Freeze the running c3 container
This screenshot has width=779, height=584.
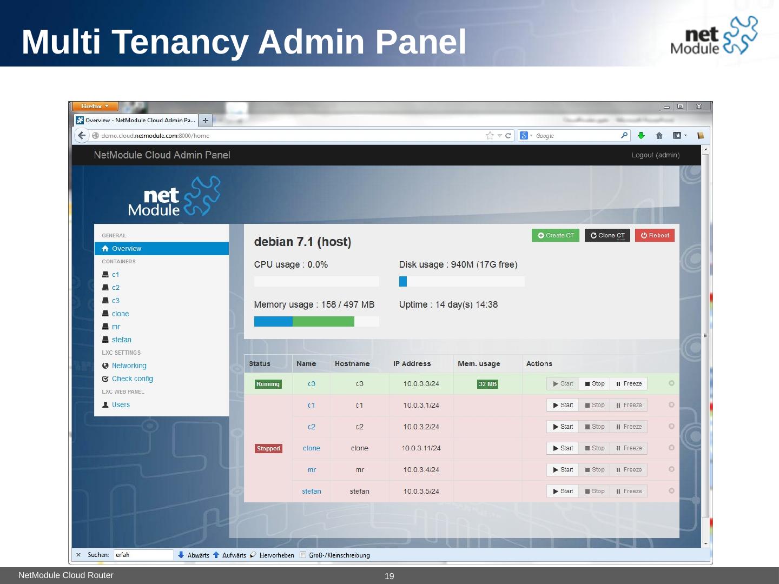[x=629, y=383]
